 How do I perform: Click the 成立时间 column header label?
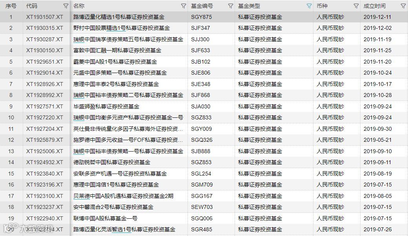[x=374, y=6]
